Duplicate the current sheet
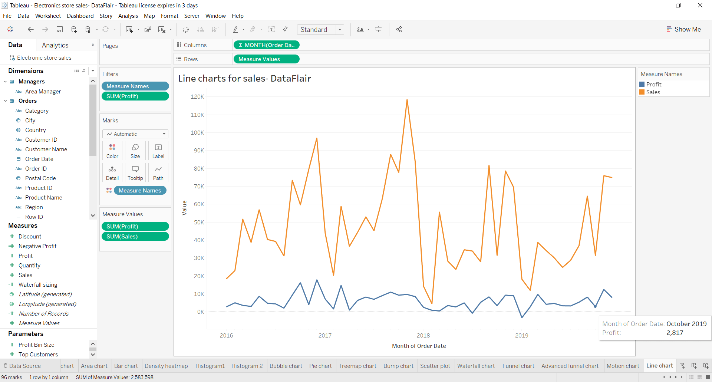712x382 pixels. pyautogui.click(x=148, y=29)
